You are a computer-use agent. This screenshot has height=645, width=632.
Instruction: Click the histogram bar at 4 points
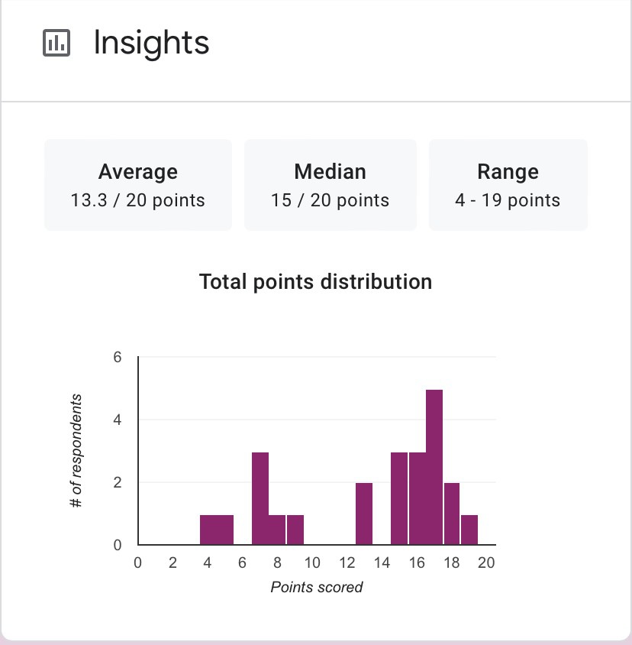208,530
